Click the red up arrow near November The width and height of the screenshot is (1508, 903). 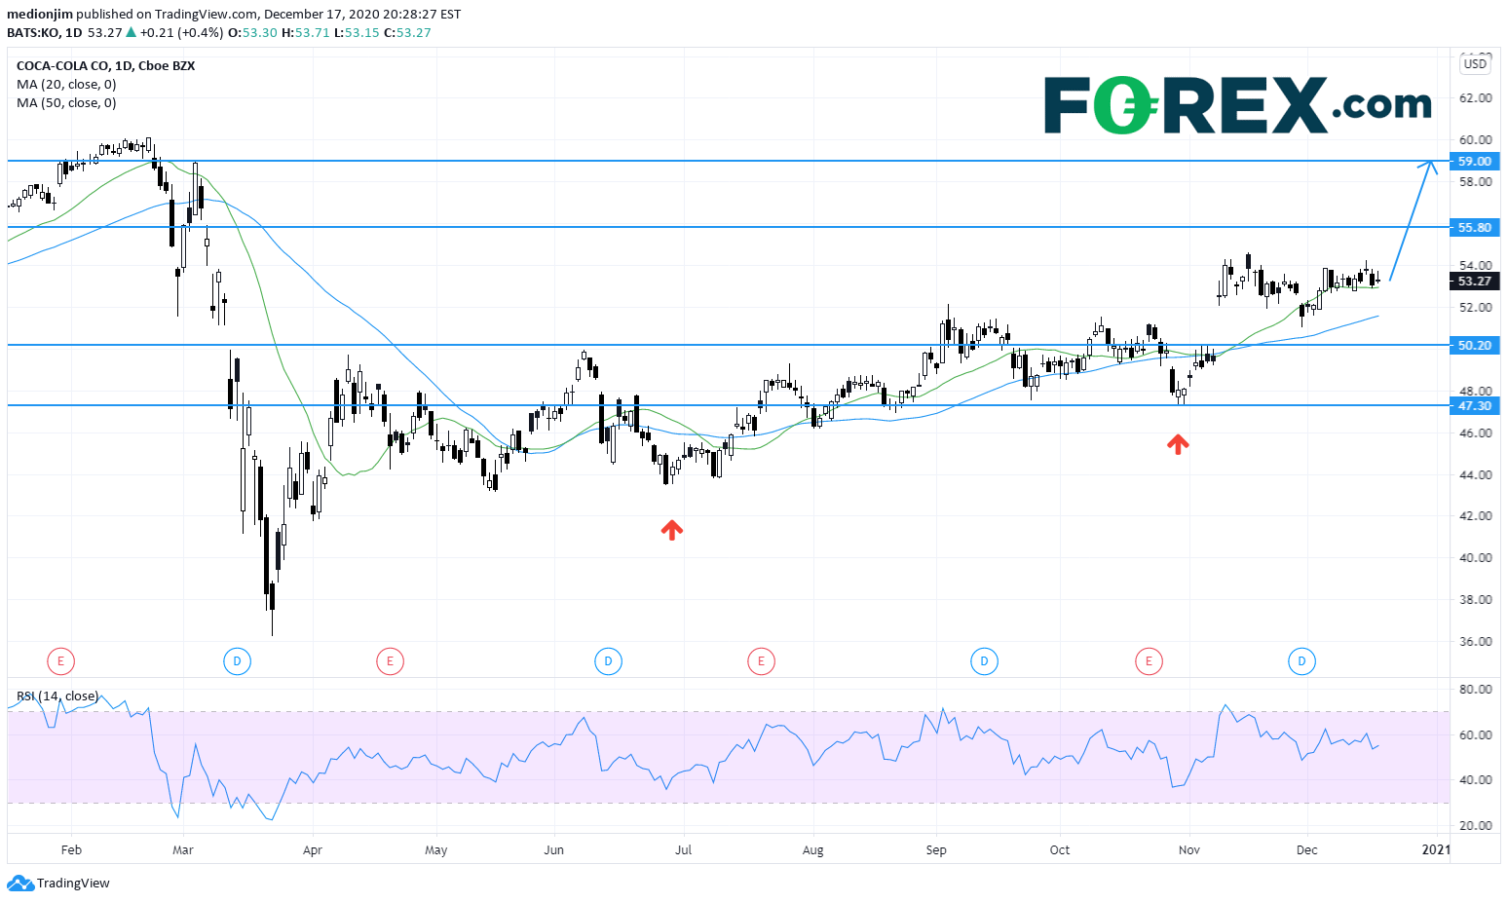point(1178,444)
